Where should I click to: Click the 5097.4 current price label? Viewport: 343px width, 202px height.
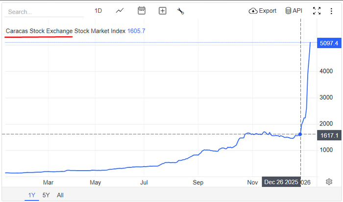pyautogui.click(x=328, y=43)
